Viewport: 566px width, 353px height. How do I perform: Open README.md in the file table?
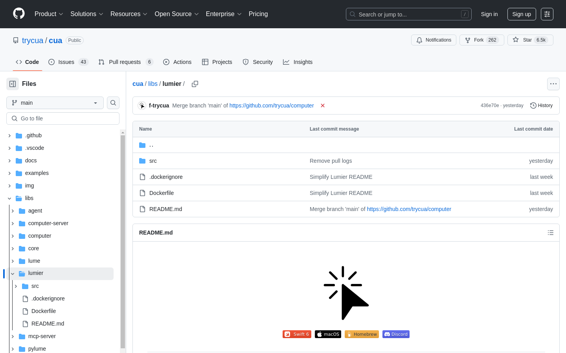point(165,209)
